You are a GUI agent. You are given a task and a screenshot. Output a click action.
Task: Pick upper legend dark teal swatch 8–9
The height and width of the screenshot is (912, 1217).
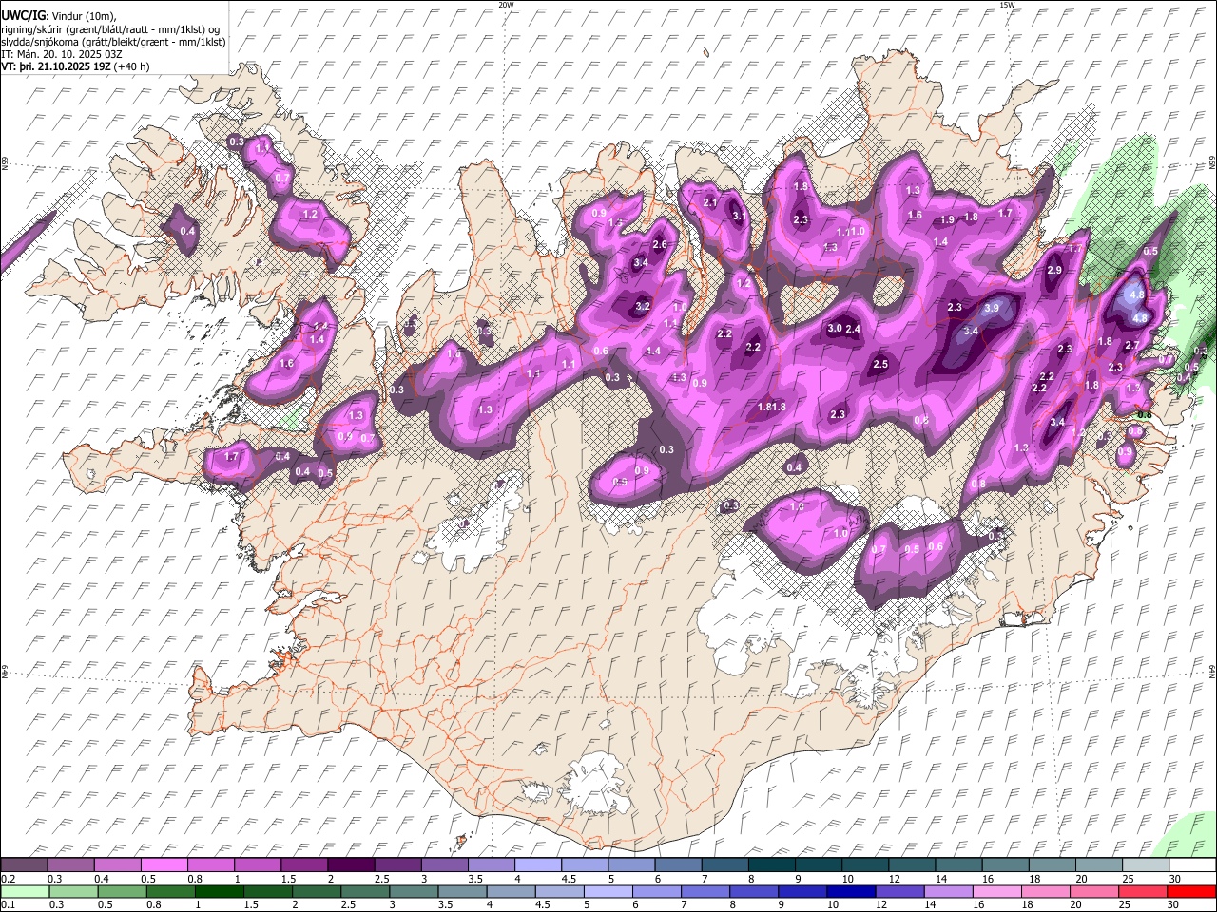[774, 864]
